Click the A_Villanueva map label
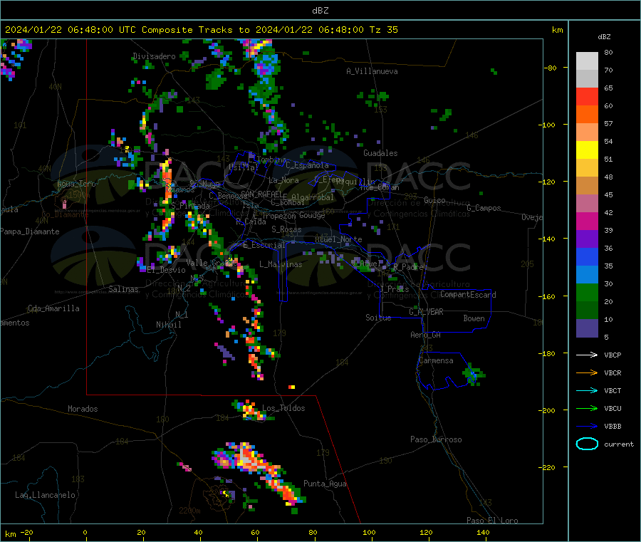Image resolution: width=641 pixels, height=542 pixels. (x=372, y=71)
